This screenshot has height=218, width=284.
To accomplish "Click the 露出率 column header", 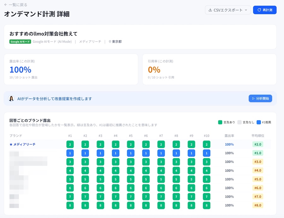I will click(x=229, y=135).
